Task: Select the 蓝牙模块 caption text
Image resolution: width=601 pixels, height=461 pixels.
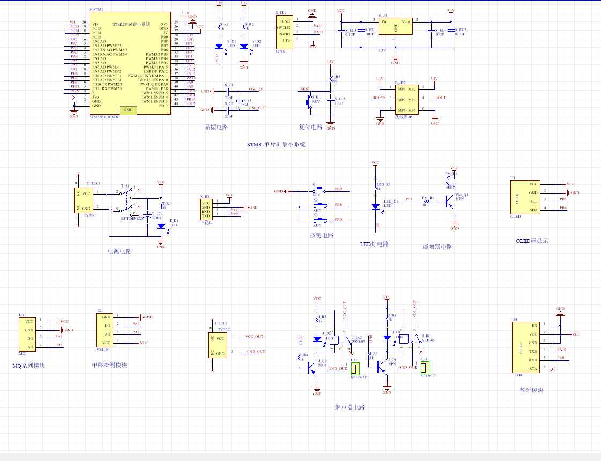Action: click(531, 390)
